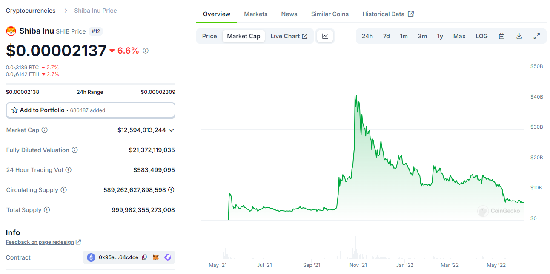Viewport: 550px width, 274px height.
Task: Click the Nov '21 axis label
Action: [x=358, y=265]
